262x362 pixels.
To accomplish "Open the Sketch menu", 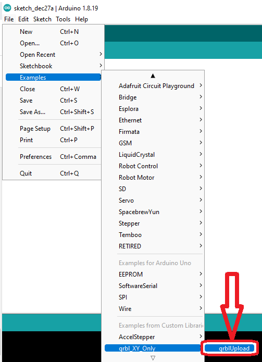I will (42, 19).
